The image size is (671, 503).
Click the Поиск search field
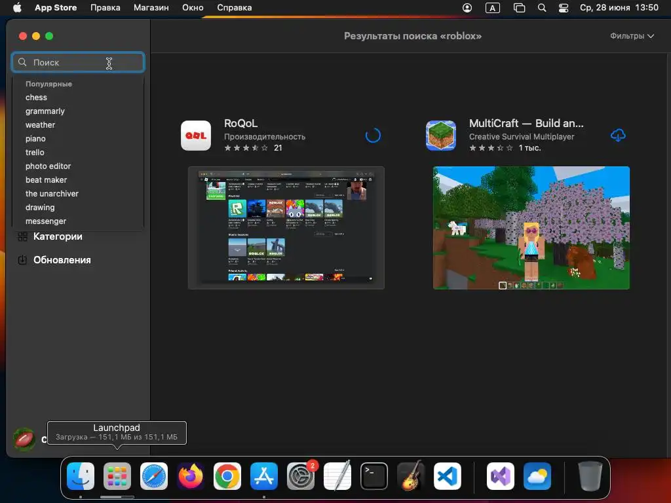point(78,62)
